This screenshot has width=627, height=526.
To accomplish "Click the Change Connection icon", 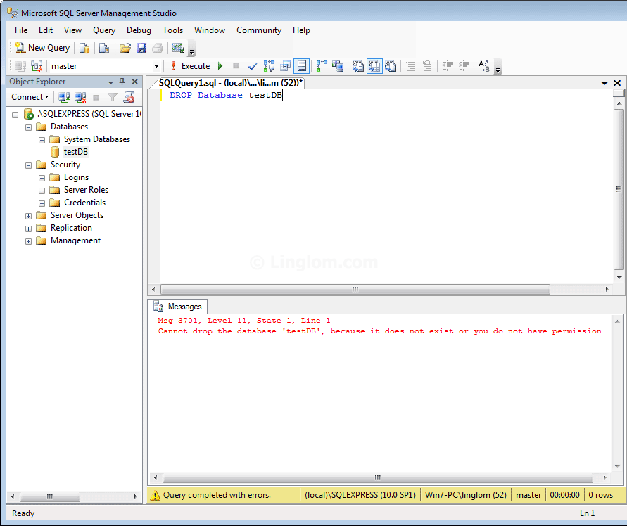I will click(37, 66).
